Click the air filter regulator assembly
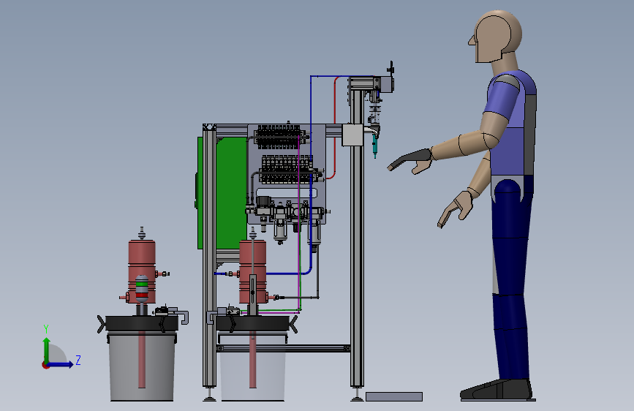Image resolution: width=634 pixels, height=411 pixels. click(x=289, y=220)
